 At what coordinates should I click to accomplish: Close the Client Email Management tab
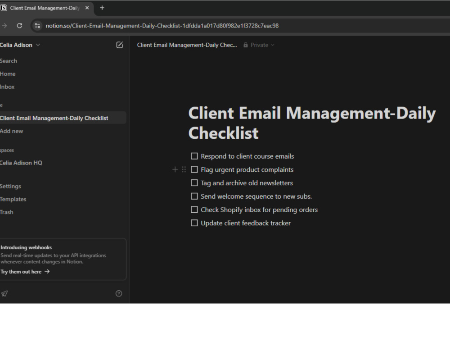pos(87,8)
